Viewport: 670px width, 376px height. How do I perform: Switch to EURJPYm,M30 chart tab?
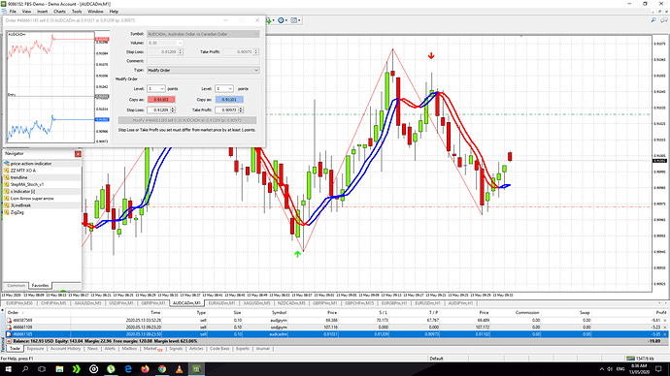19,303
